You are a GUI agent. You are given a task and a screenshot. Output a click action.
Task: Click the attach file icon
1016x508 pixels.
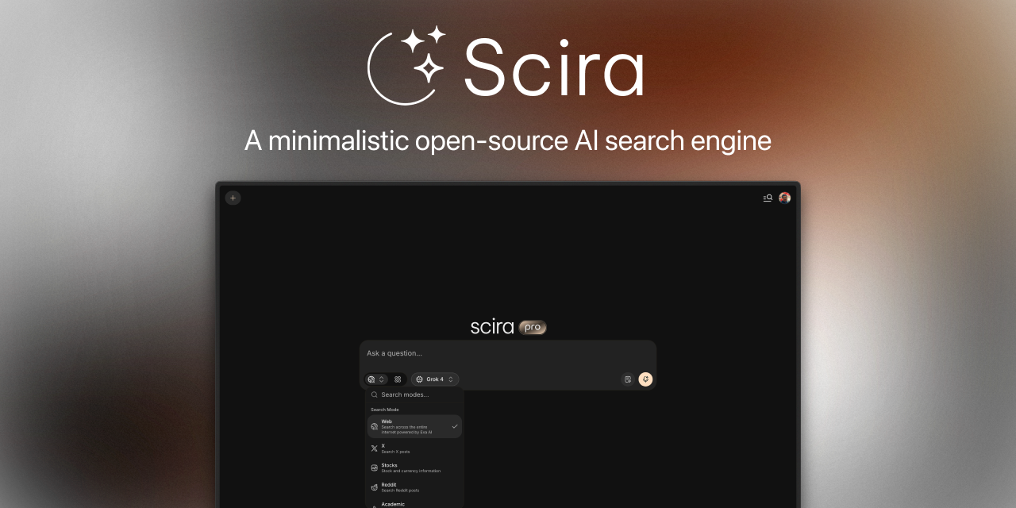(628, 379)
